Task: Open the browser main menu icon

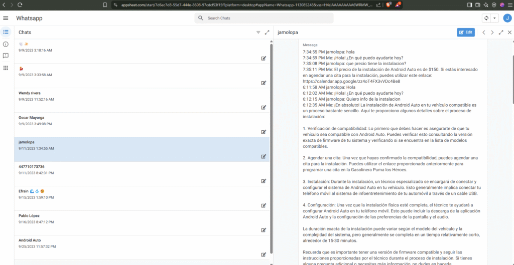Action: point(510,5)
